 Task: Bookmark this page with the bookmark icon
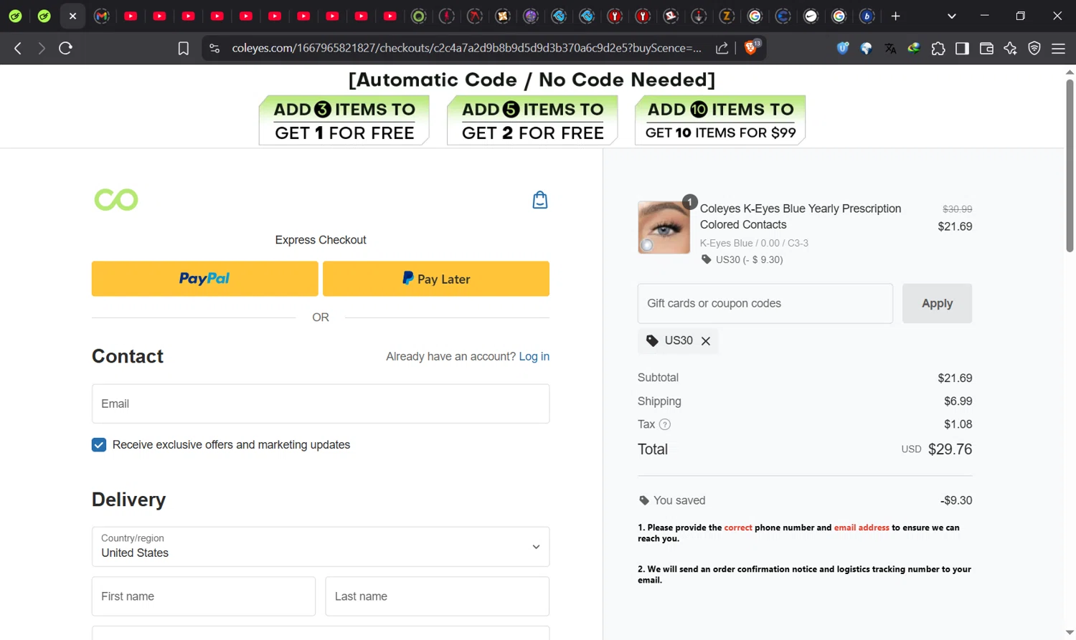click(x=184, y=48)
